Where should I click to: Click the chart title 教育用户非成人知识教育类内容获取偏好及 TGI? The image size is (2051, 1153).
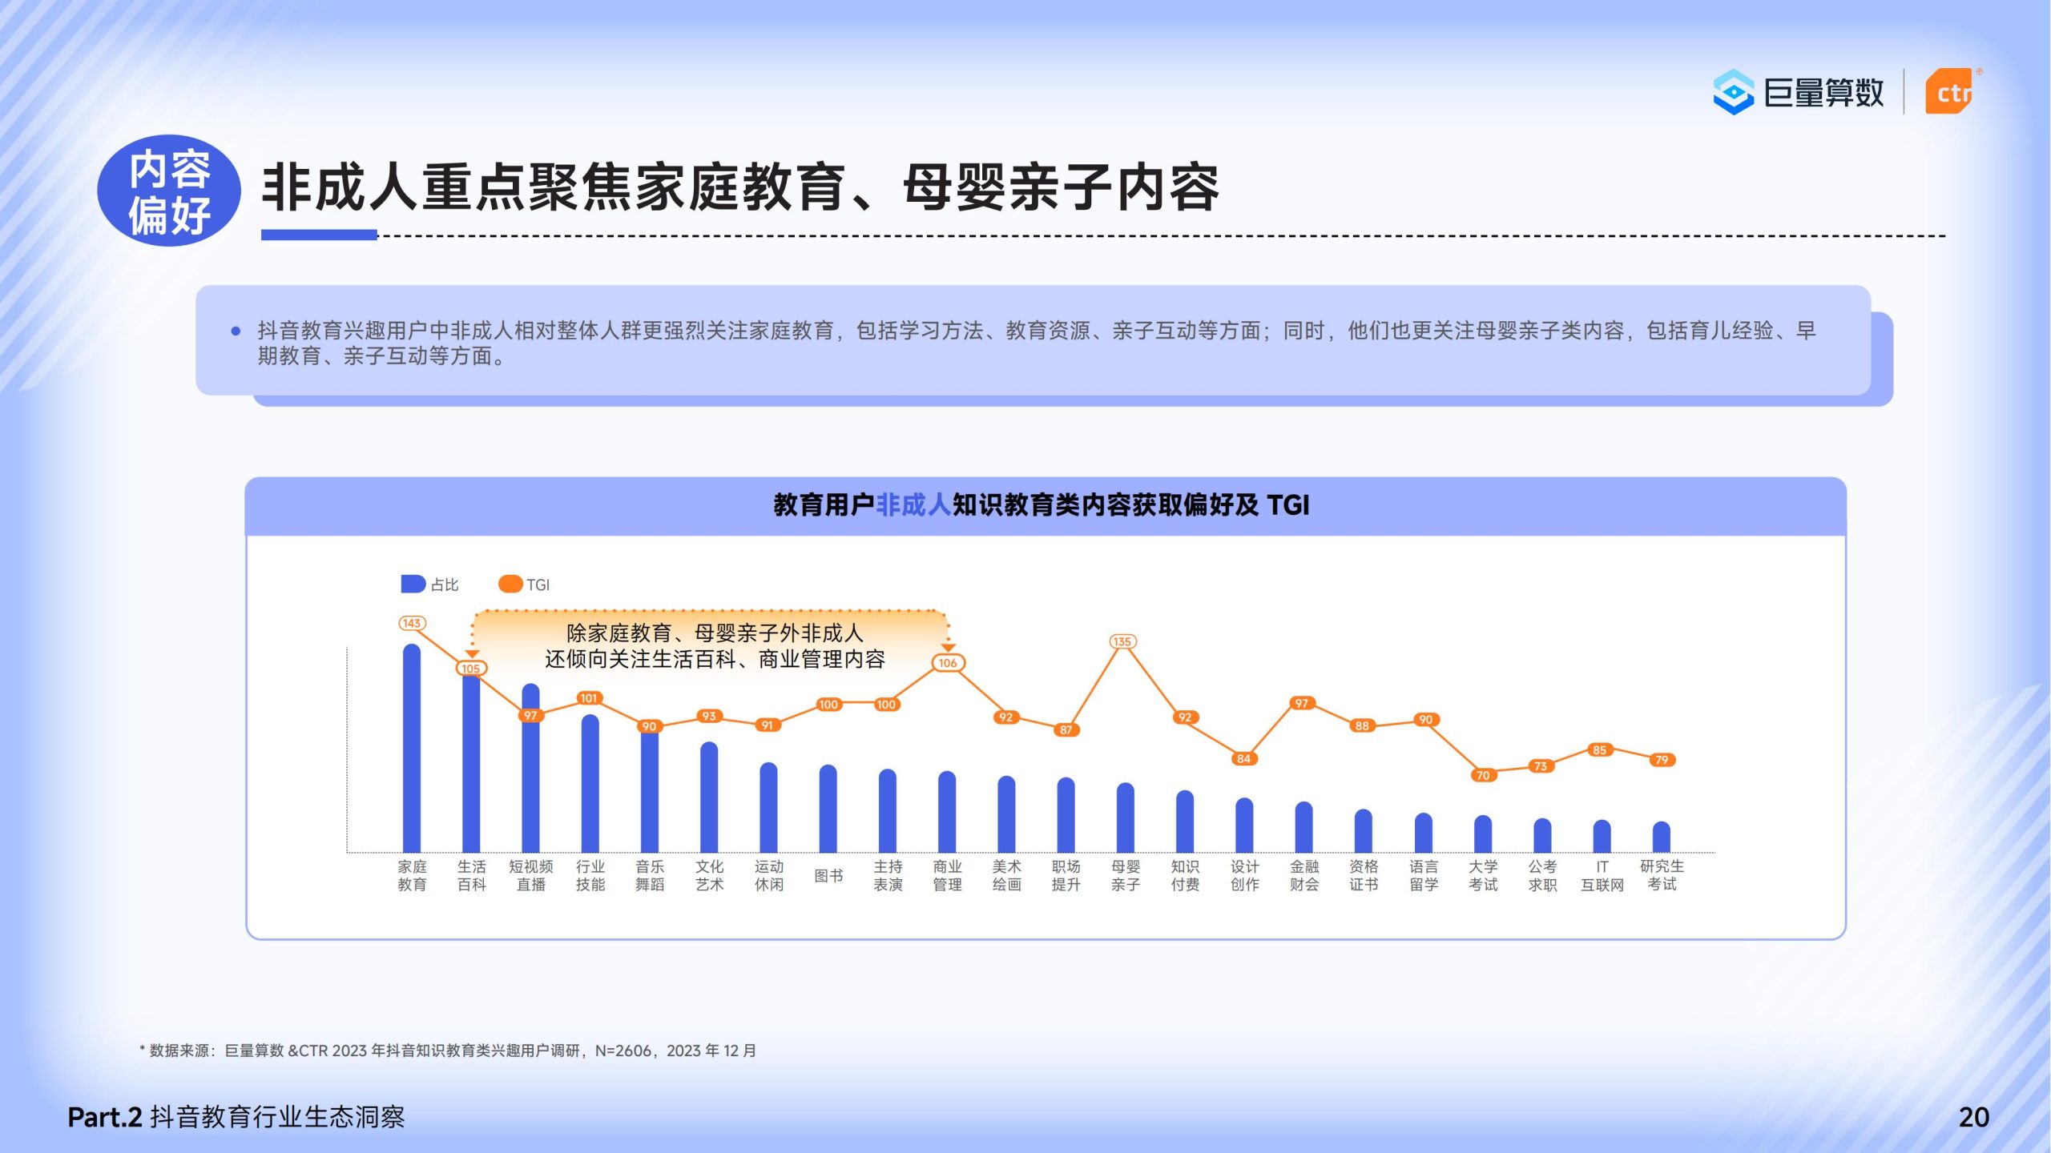tap(1042, 505)
